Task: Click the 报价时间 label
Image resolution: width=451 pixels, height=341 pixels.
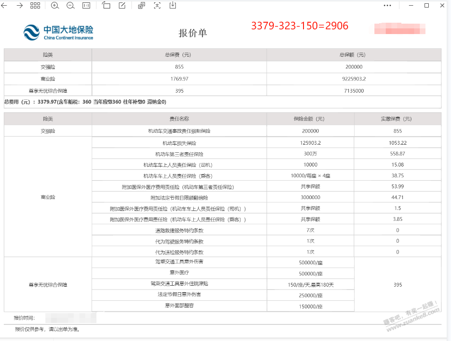Action: 24,318
